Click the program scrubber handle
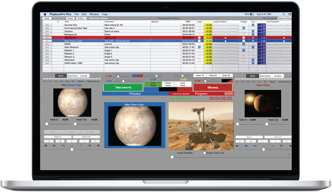This screenshot has width=332, height=192. [172, 157]
